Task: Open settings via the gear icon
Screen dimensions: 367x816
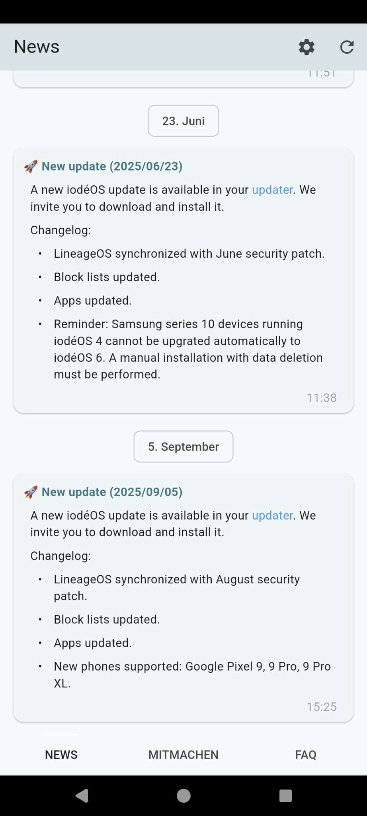Action: coord(306,47)
